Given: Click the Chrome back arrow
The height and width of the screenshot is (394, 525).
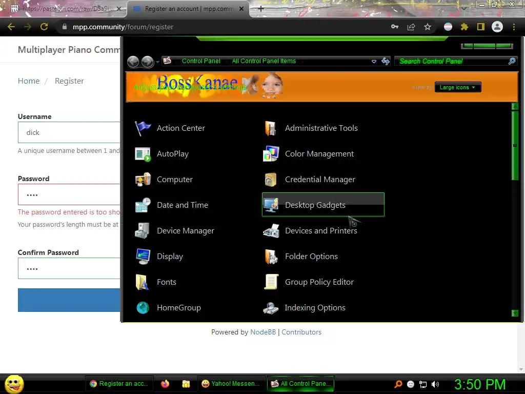Looking at the screenshot, I should coord(11,27).
